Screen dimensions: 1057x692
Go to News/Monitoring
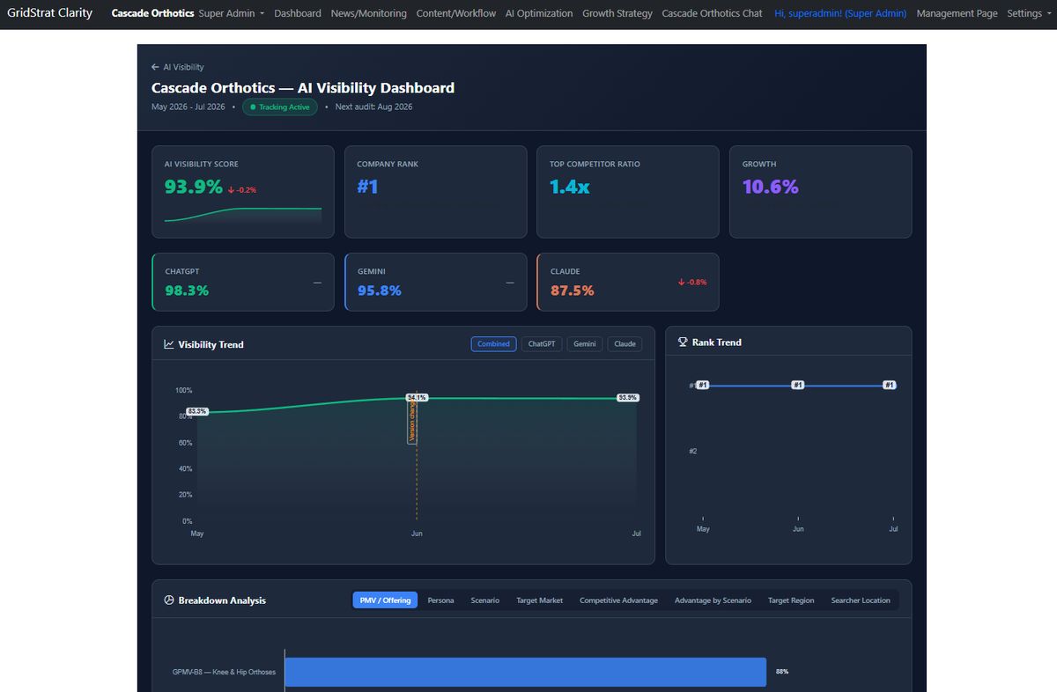click(x=369, y=13)
